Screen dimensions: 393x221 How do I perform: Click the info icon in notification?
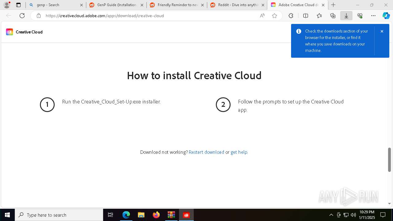click(x=298, y=31)
